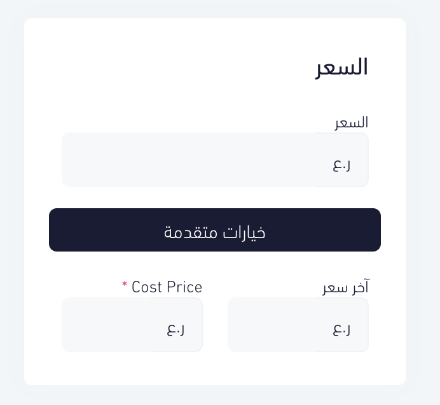Open the خيارات متقدمة advanced options button
Viewport: 440px width, 405px height.
215,230
